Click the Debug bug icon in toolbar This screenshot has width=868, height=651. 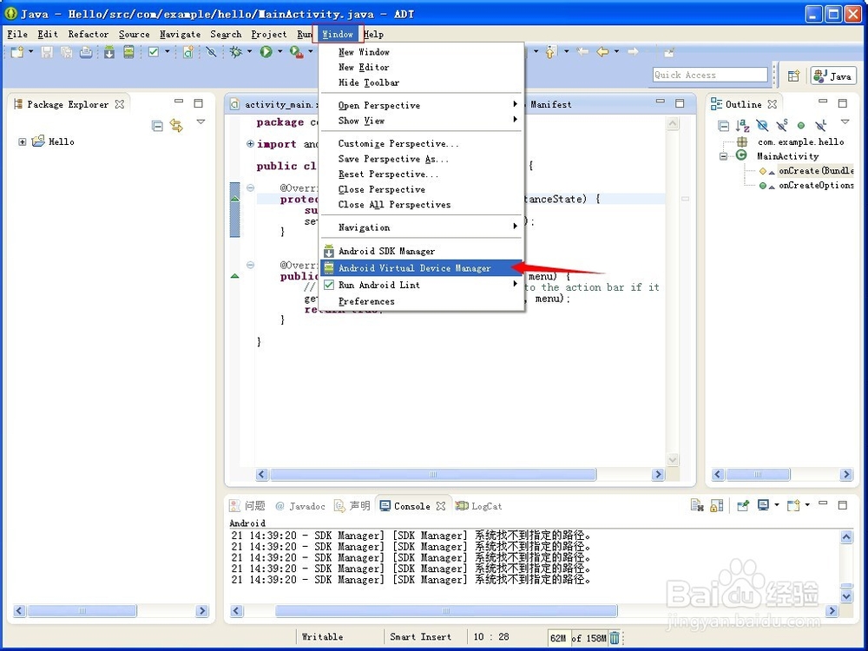click(x=236, y=52)
